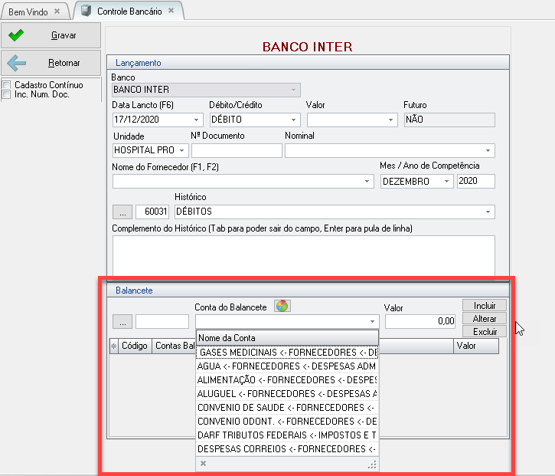Enable the Cadastro Contínuo checkbox
Screen dimensions: 555x476
coord(7,85)
